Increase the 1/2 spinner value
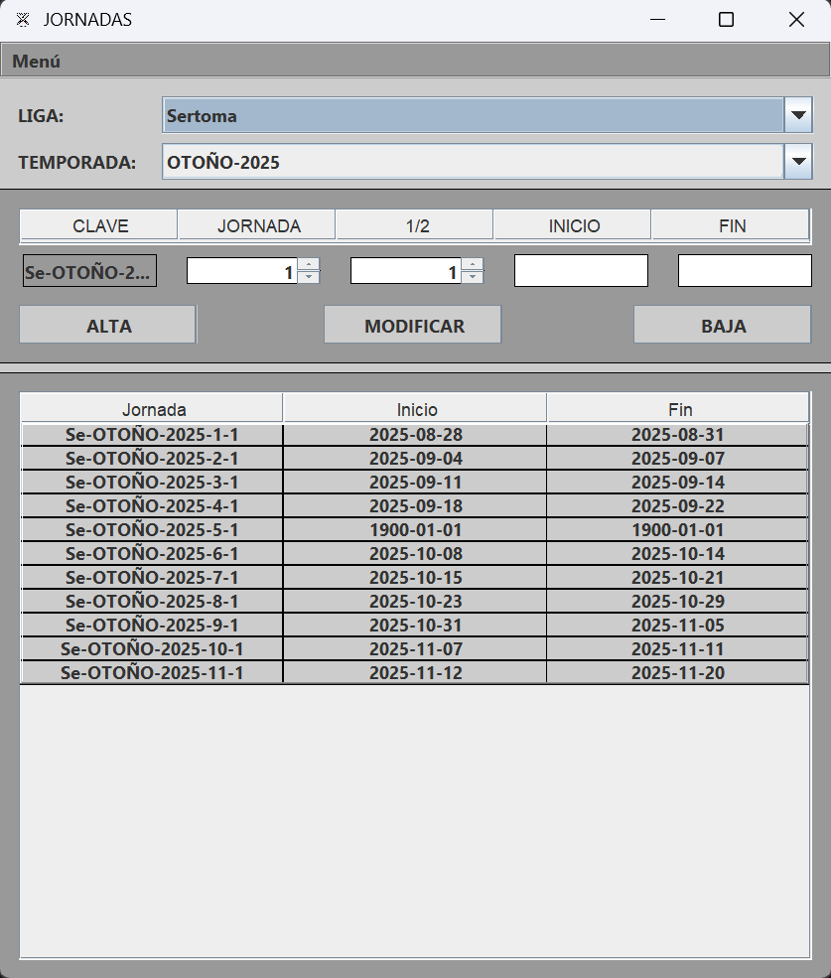831x978 pixels. (x=473, y=264)
